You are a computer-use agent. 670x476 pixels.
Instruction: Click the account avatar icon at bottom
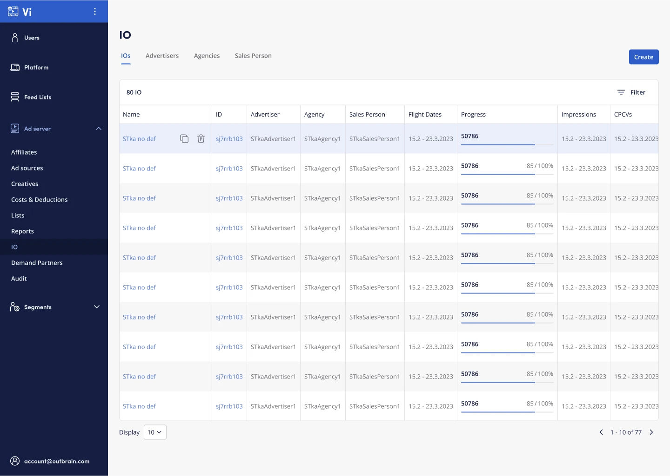tap(15, 461)
